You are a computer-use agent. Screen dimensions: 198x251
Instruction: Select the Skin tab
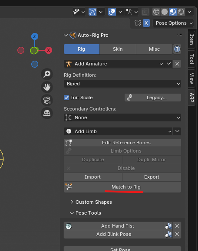[118, 49]
